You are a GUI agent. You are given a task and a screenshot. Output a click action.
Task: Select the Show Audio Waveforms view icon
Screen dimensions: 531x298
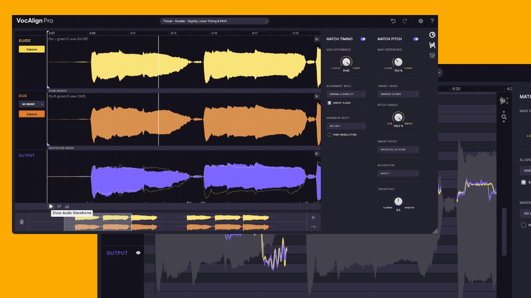point(51,206)
